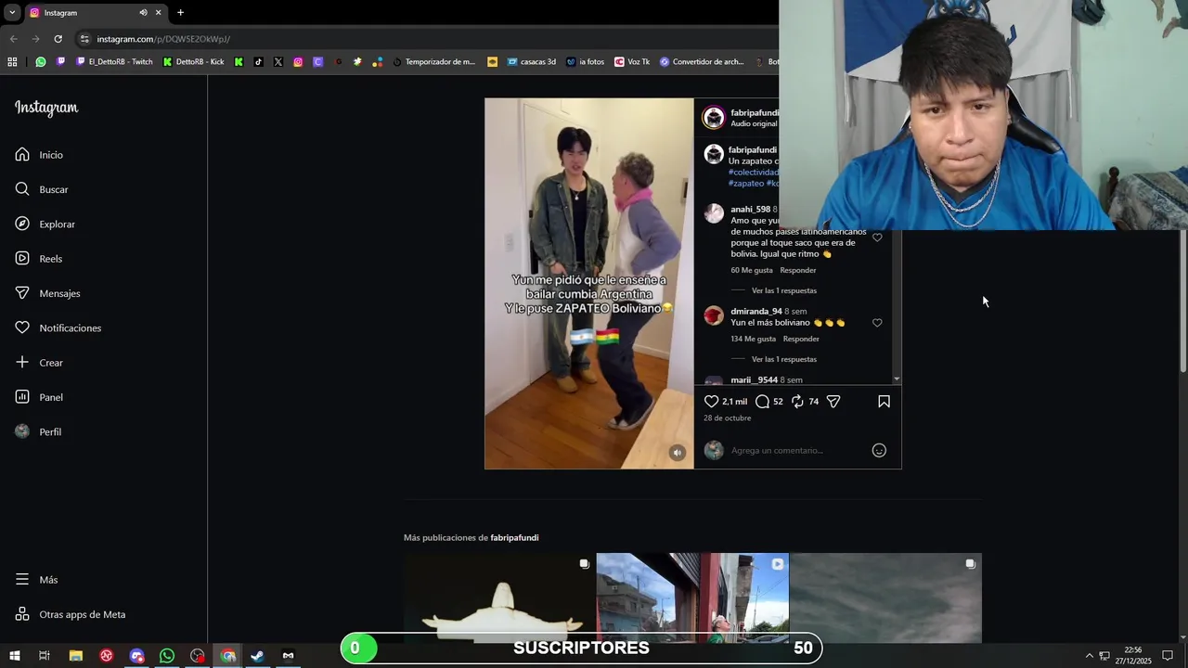This screenshot has height=668, width=1188.
Task: Go back in browser history
Action: (13, 39)
